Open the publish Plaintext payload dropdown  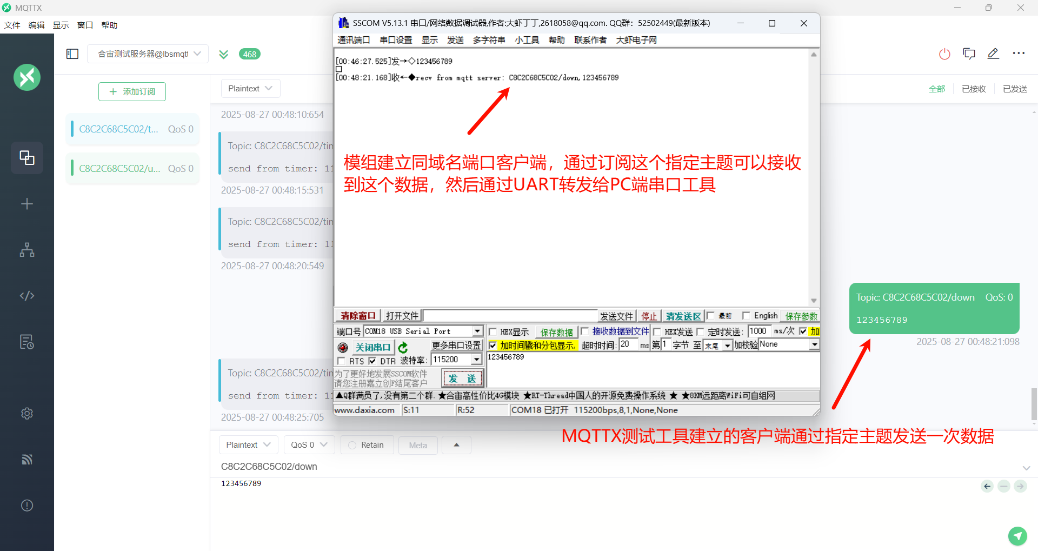tap(248, 445)
